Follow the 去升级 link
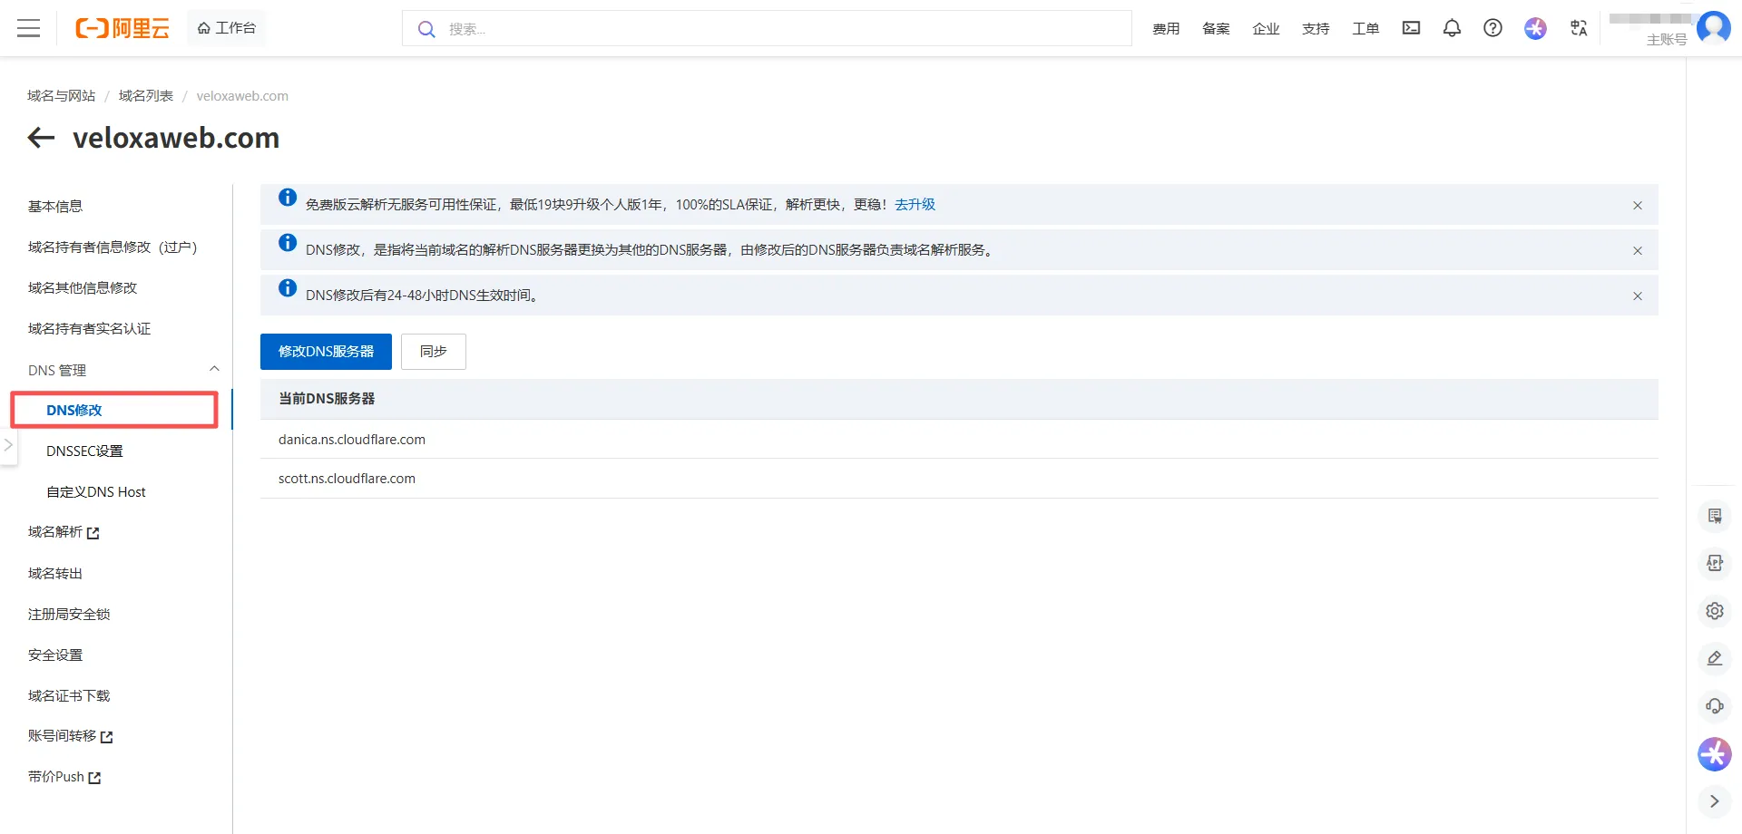The image size is (1742, 834). click(915, 205)
